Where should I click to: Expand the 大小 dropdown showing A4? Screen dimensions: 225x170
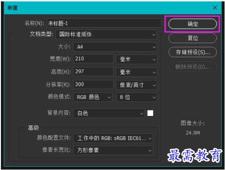115,47
